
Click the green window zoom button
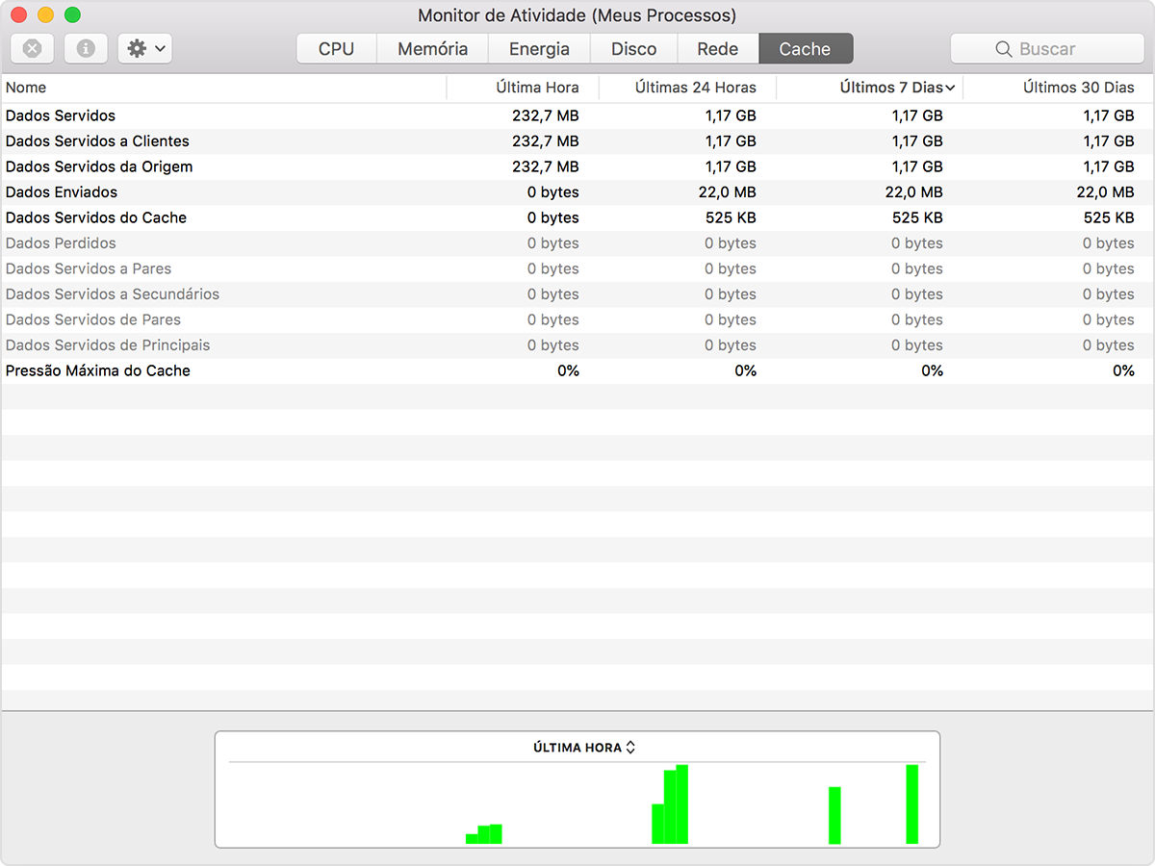(72, 15)
